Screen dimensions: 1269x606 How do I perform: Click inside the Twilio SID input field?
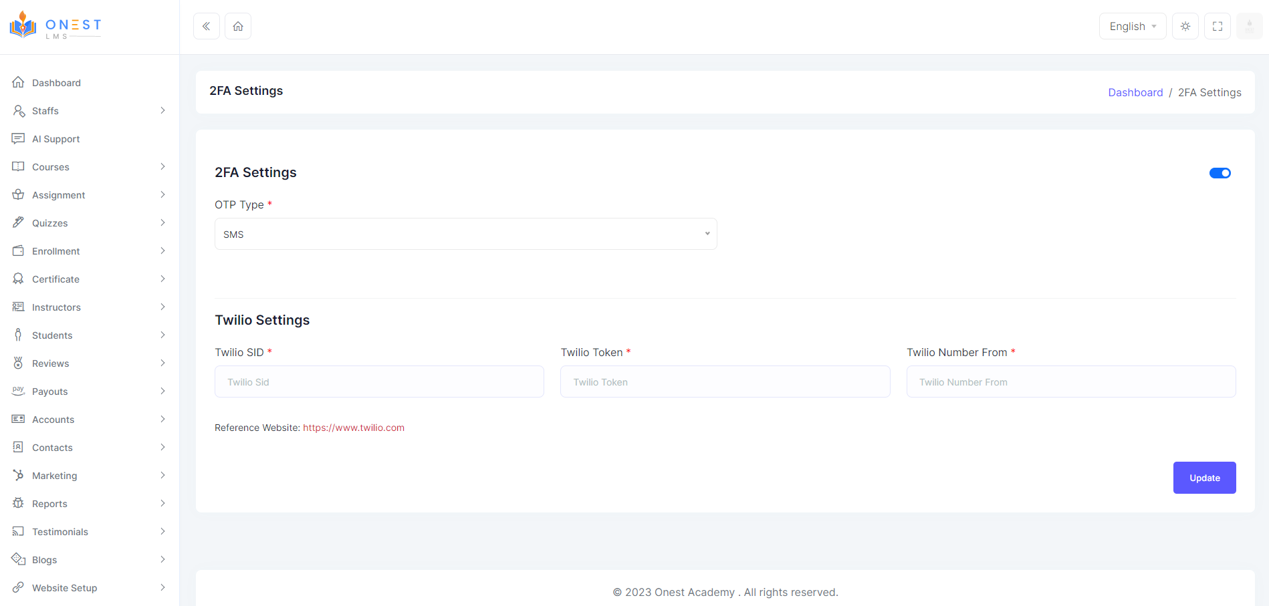click(x=378, y=382)
